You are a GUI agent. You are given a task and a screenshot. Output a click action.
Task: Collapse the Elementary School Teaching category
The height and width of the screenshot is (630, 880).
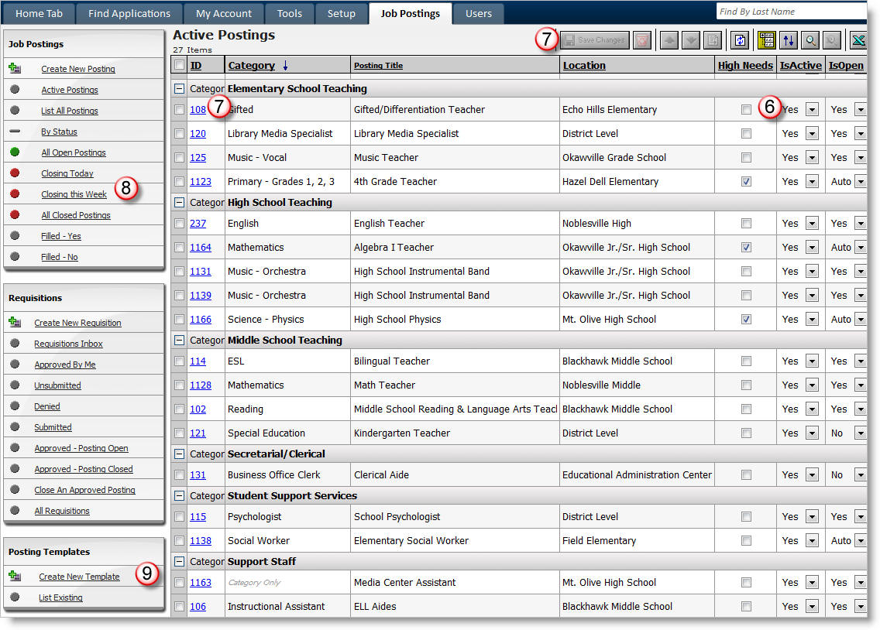pos(179,88)
